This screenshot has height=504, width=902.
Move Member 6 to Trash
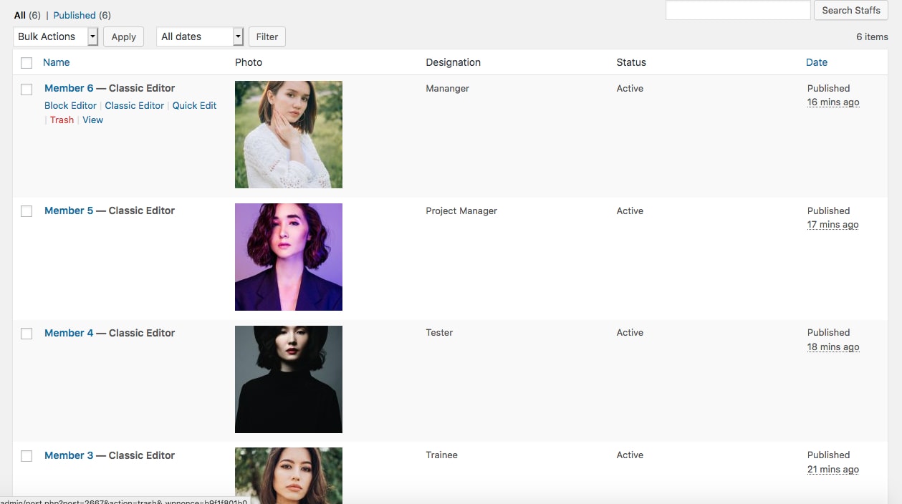62,120
